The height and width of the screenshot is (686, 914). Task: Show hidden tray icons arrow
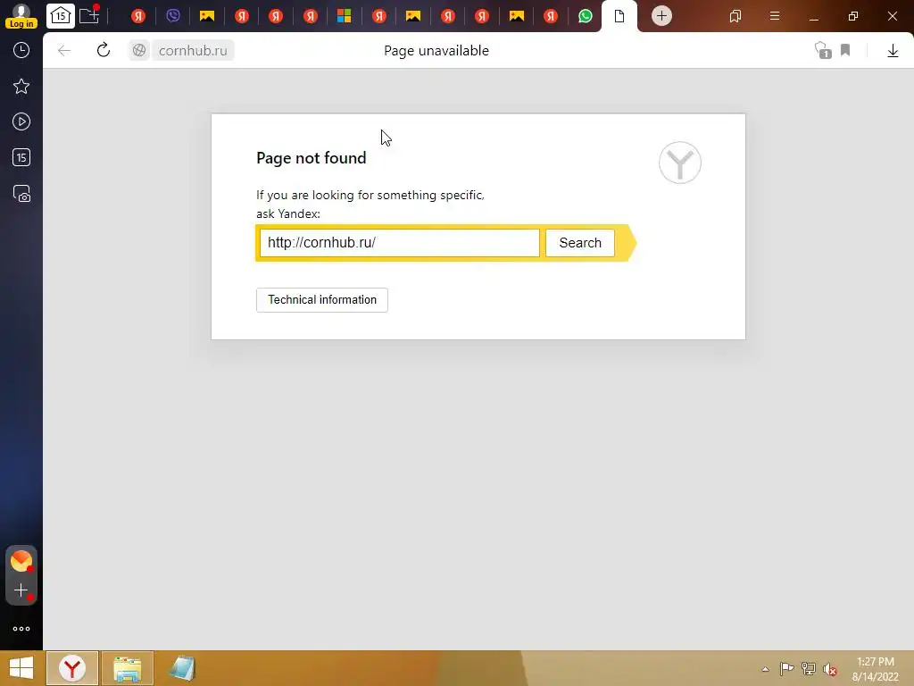point(765,669)
